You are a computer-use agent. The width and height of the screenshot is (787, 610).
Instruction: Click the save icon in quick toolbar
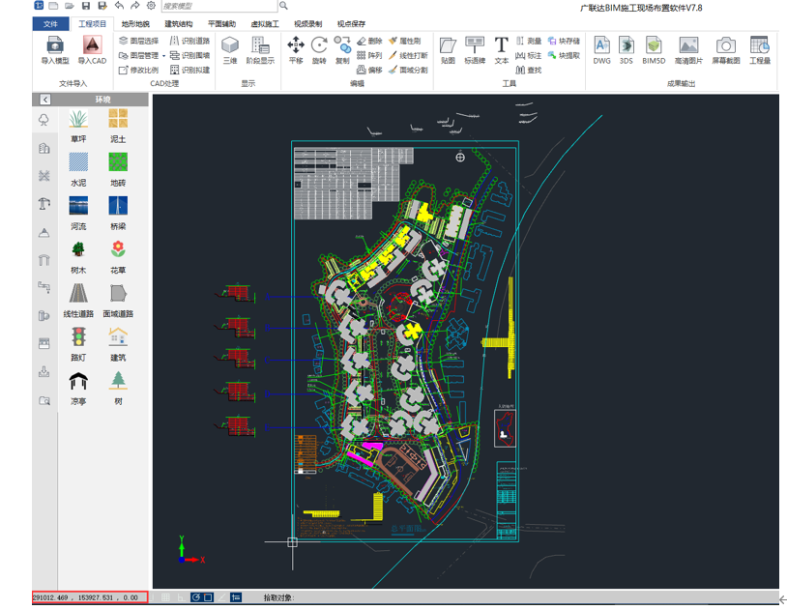coord(86,6)
